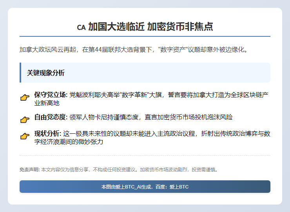Click the text 字经济浪潮间的微妙张力
Viewport: 290px width, 212px height.
click(69, 142)
